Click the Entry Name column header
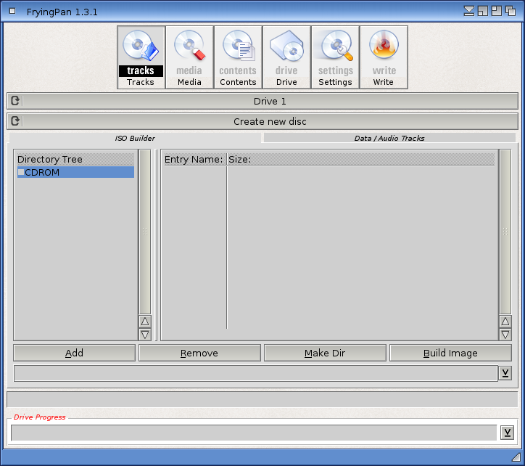The image size is (525, 466). pos(194,159)
